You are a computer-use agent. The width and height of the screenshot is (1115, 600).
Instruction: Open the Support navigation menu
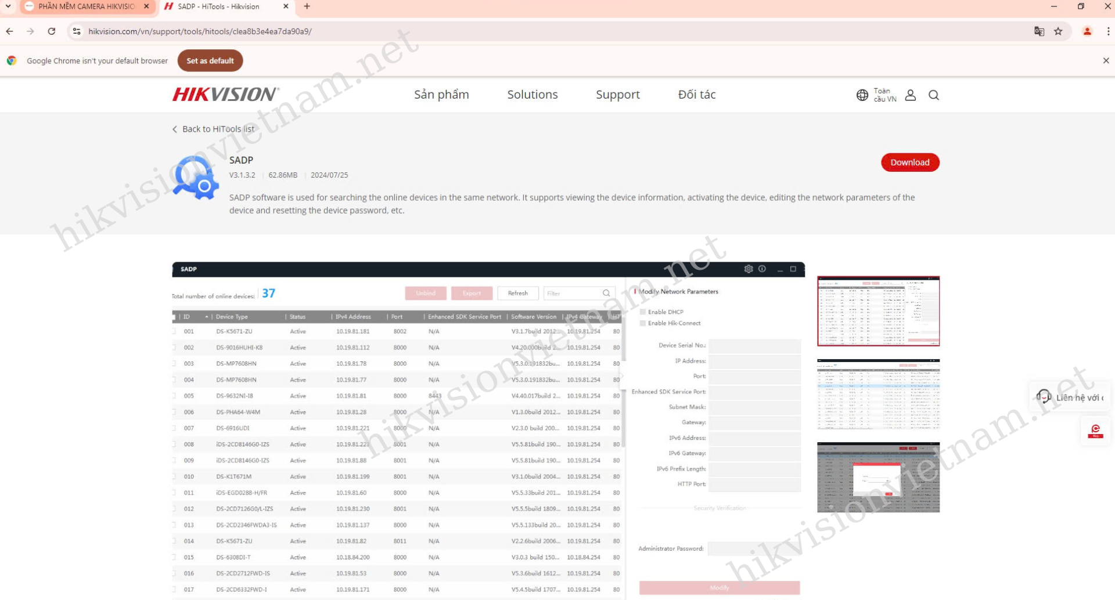[x=617, y=95]
